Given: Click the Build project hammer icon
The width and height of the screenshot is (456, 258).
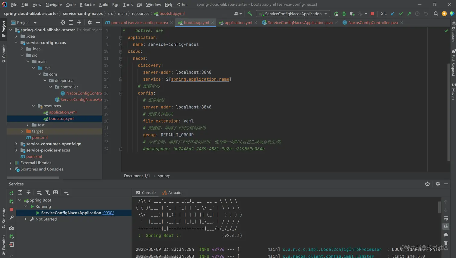Looking at the screenshot, I should point(250,14).
